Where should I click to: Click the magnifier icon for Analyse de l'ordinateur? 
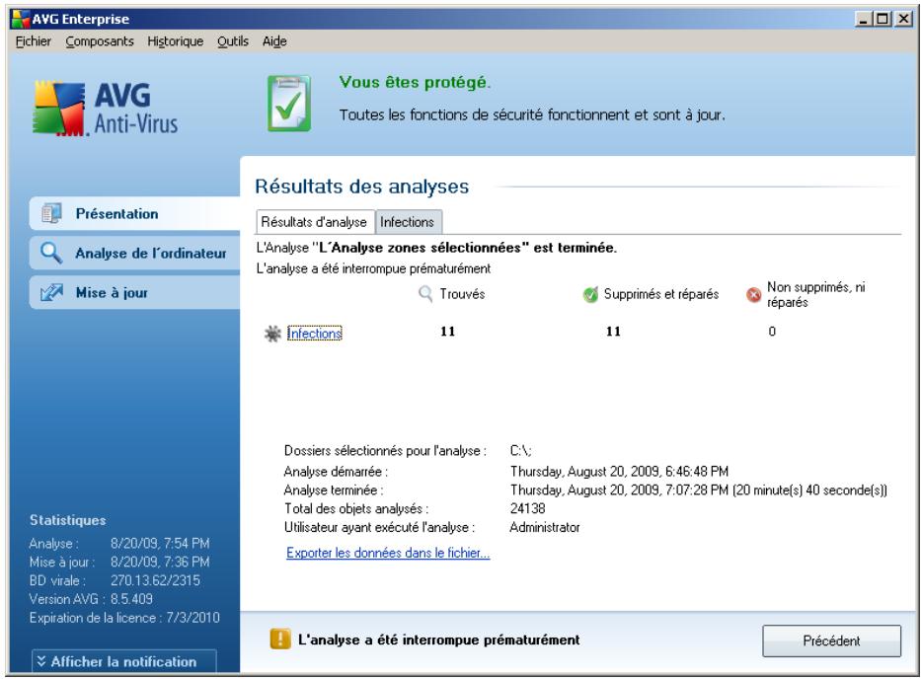[x=51, y=253]
